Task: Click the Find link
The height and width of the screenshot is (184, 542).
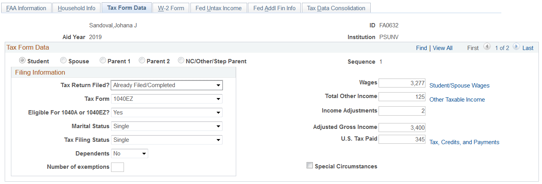Action: (421, 48)
